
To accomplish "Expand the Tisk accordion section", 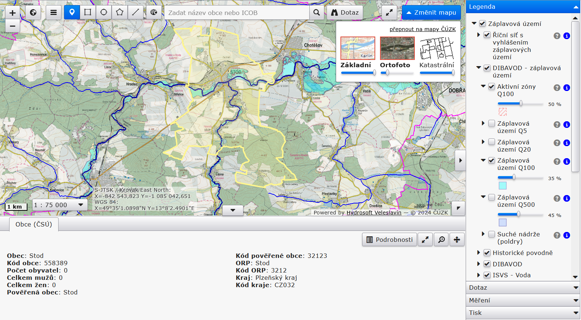I will pos(523,313).
